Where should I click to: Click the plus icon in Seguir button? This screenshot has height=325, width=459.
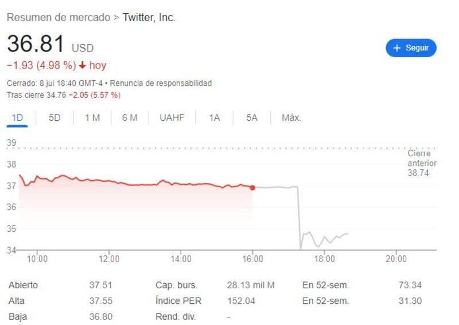pos(396,48)
